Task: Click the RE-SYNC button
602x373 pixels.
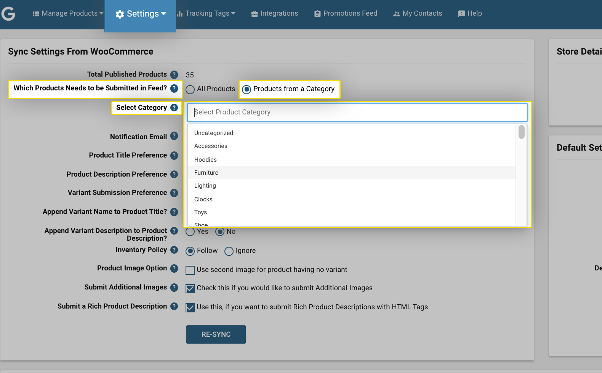Action: pos(216,334)
